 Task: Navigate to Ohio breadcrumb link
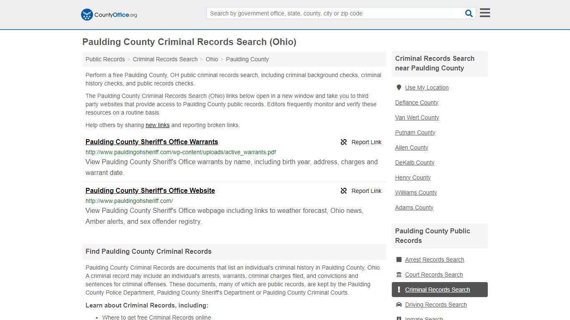[212, 59]
